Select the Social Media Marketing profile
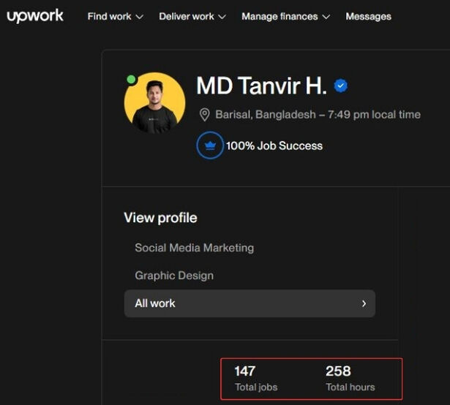450x405 pixels. (x=194, y=248)
